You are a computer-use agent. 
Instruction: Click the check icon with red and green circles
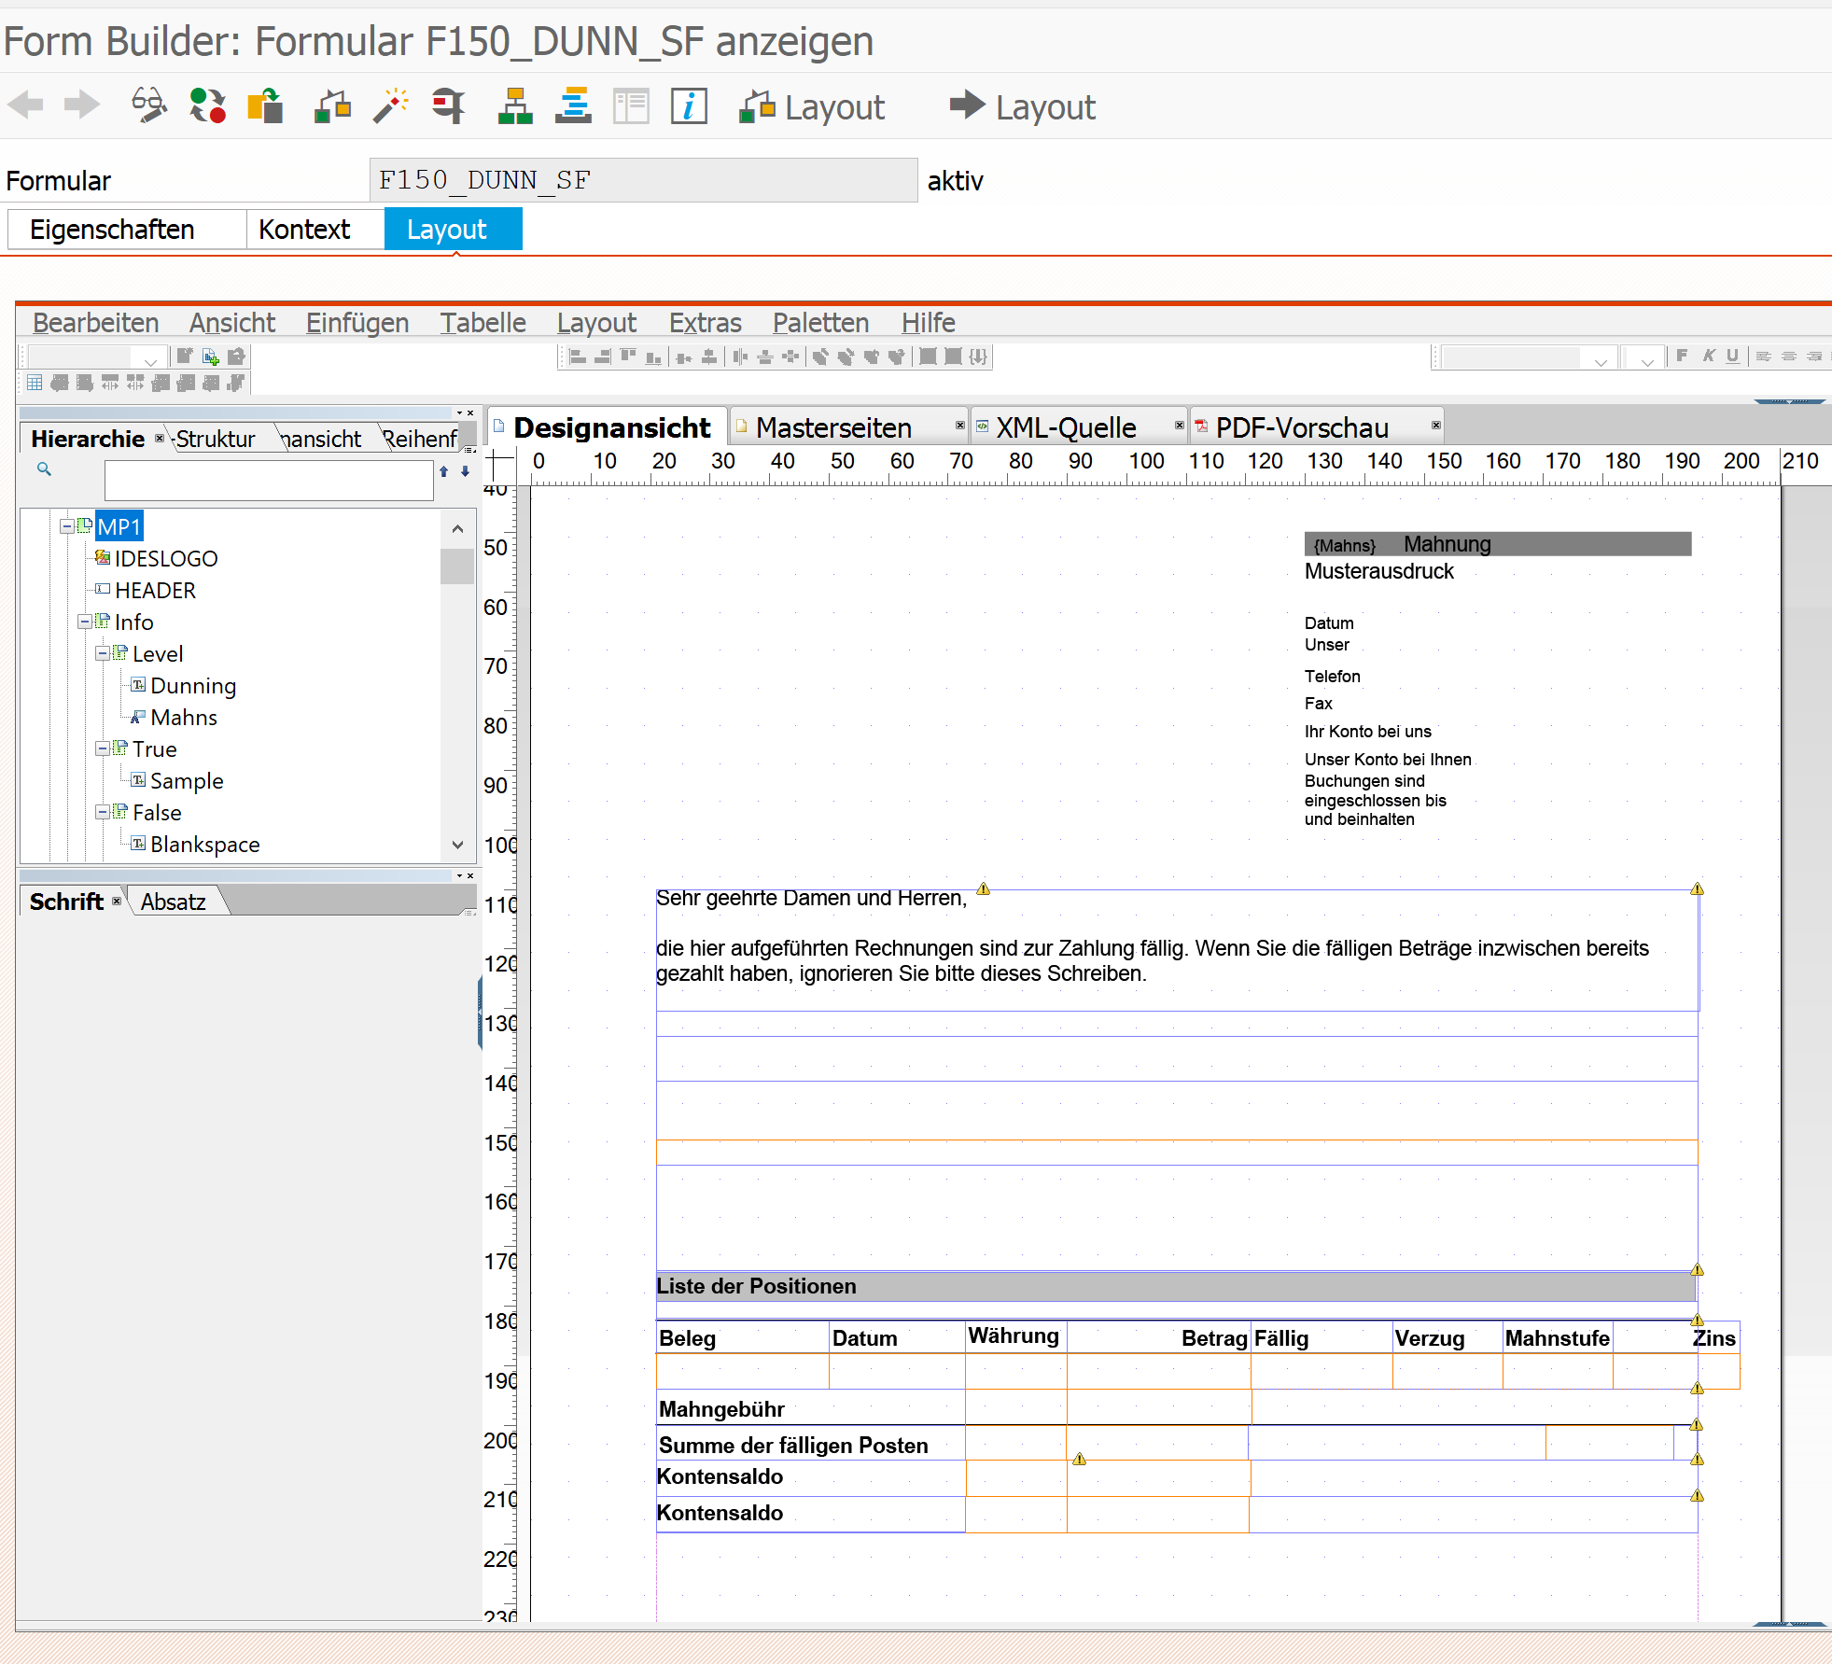(x=207, y=105)
